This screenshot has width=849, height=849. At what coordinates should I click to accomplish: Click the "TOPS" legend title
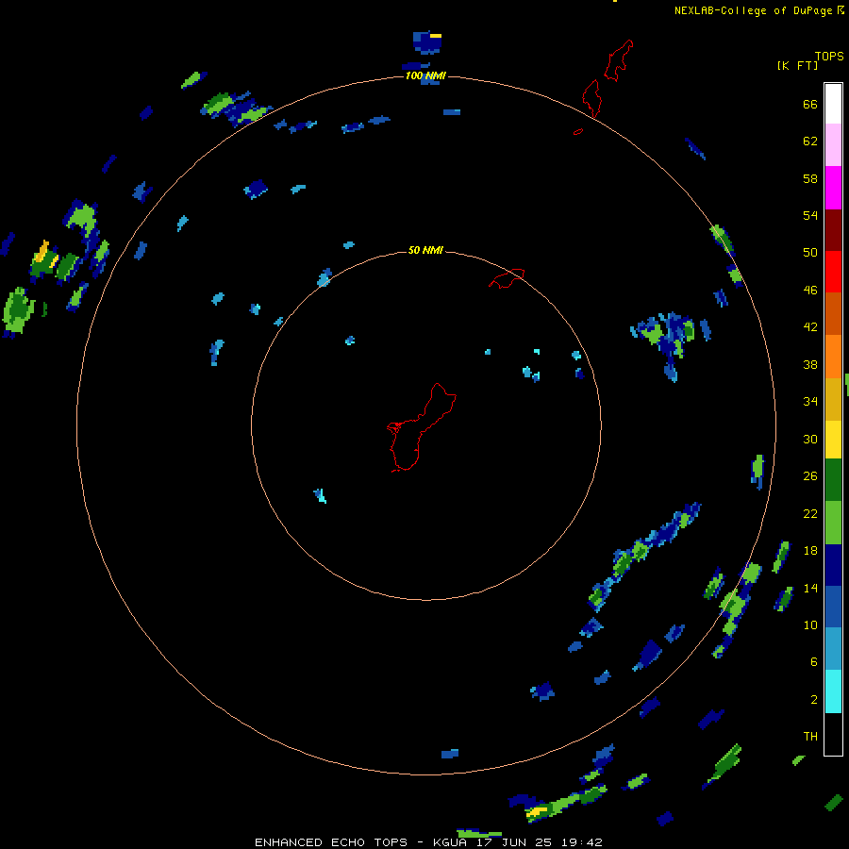829,56
